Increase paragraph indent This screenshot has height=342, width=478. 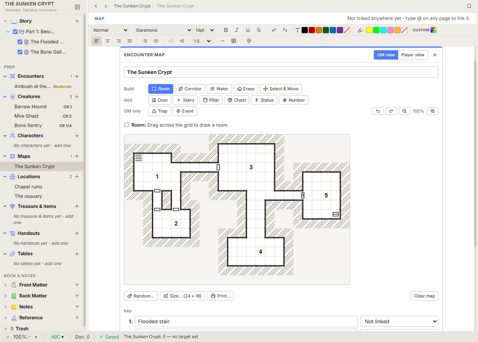point(182,41)
